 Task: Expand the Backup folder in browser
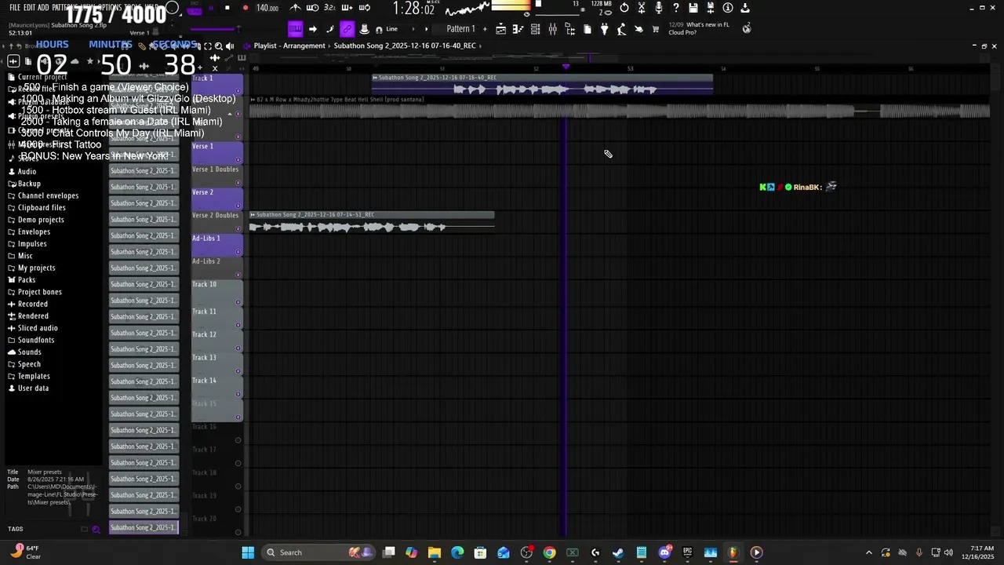point(29,184)
